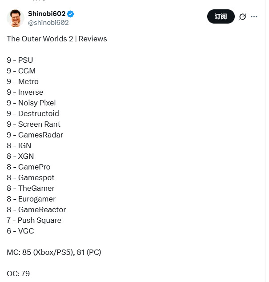Click the '9 - Noisy Pixel' line
The width and height of the screenshot is (269, 282).
click(31, 103)
